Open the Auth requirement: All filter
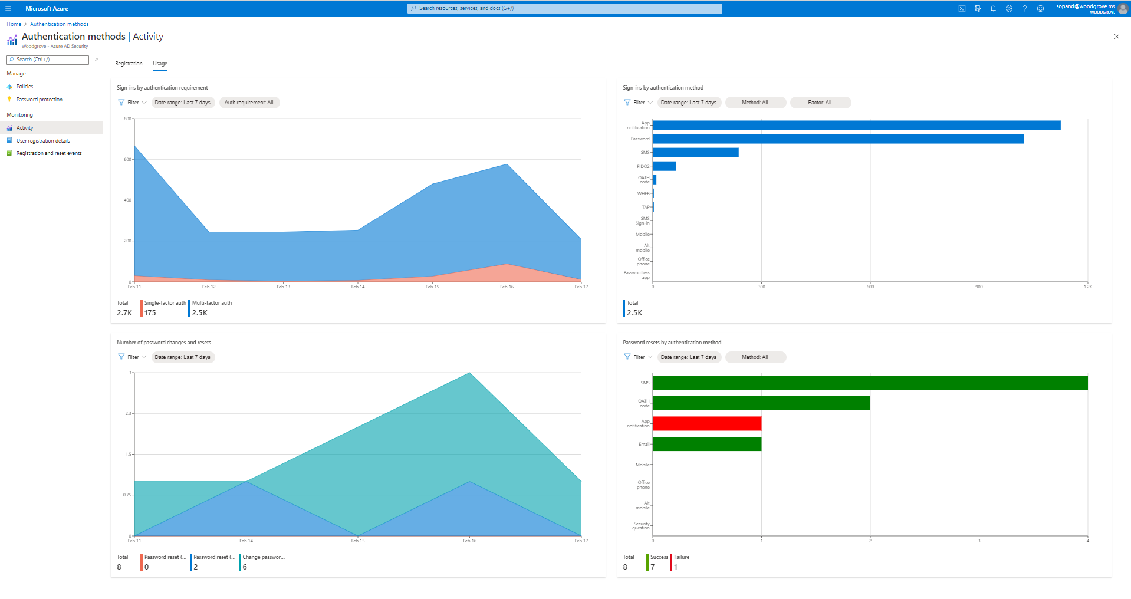This screenshot has width=1131, height=599. pyautogui.click(x=249, y=102)
